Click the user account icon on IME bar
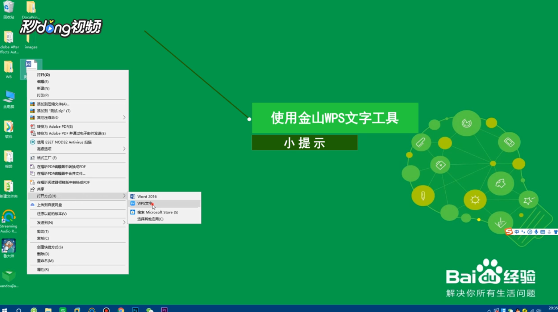 pos(549,232)
